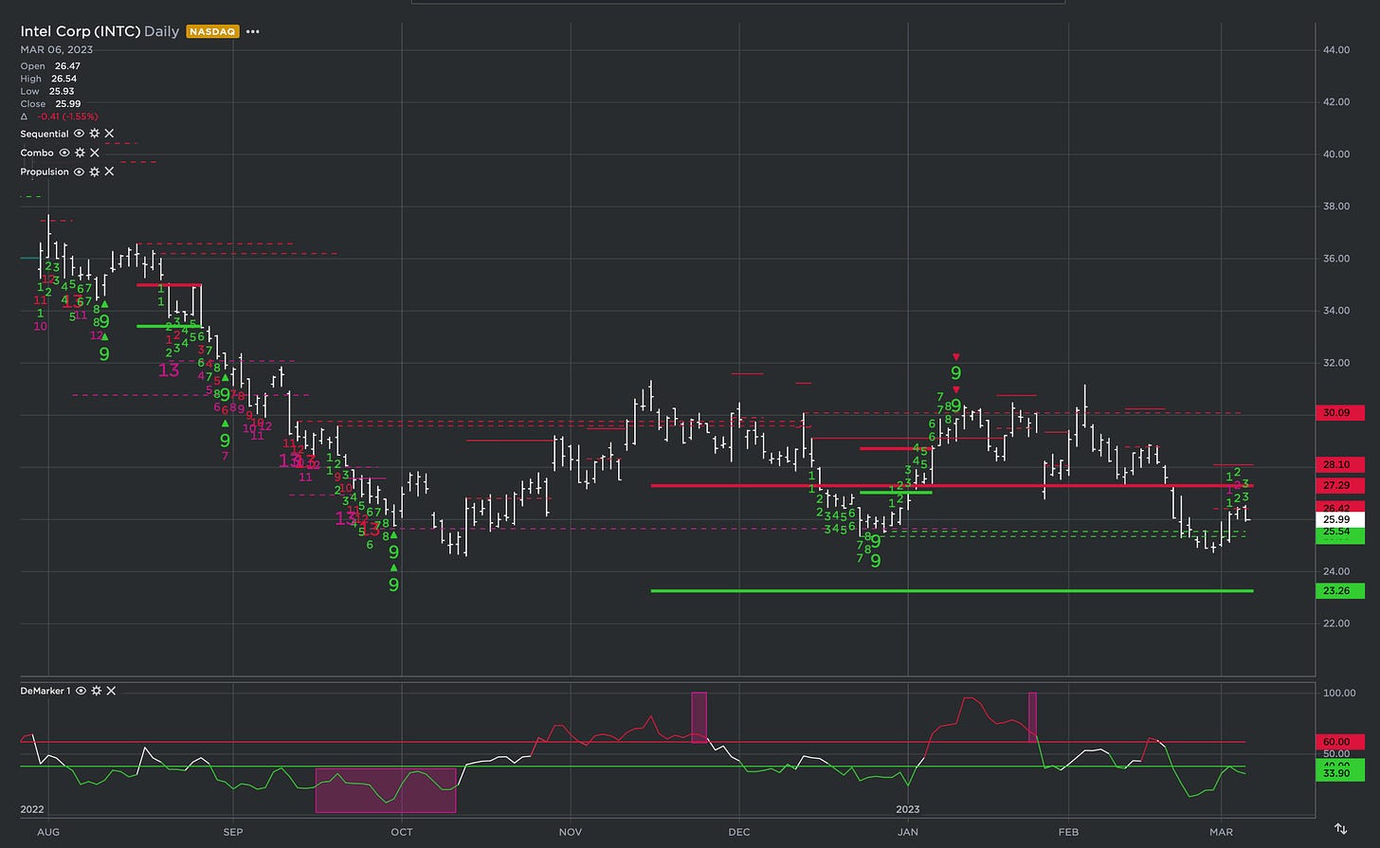1380x848 pixels.
Task: Click the 40.00 price axis label
Action: pos(1336,153)
